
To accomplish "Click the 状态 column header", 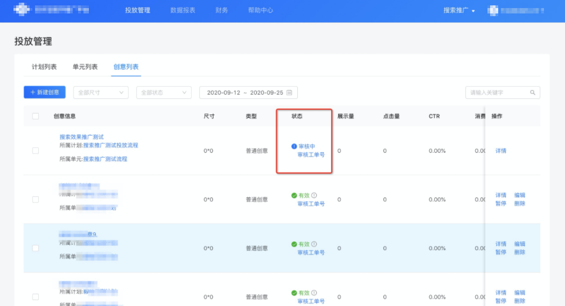I will coord(297,116).
